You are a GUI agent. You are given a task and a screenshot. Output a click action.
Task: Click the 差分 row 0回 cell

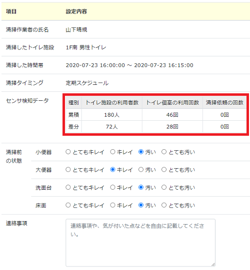point(224,127)
